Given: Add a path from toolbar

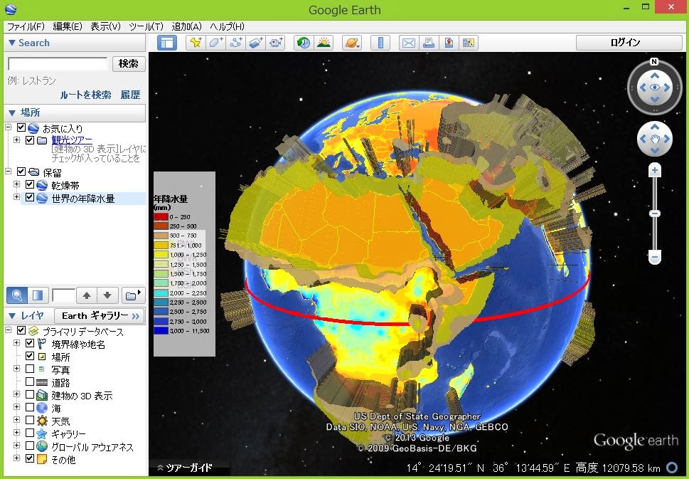Looking at the screenshot, I should (236, 43).
